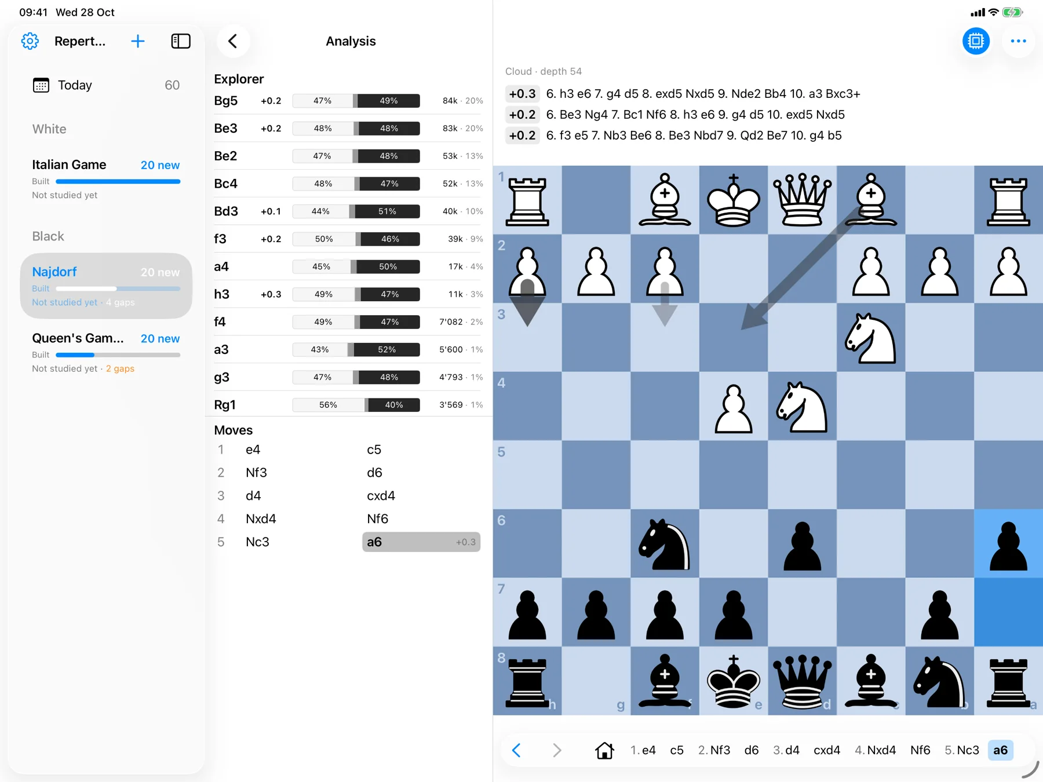The width and height of the screenshot is (1043, 782).
Task: Select h3 explorer move row
Action: pyautogui.click(x=348, y=294)
